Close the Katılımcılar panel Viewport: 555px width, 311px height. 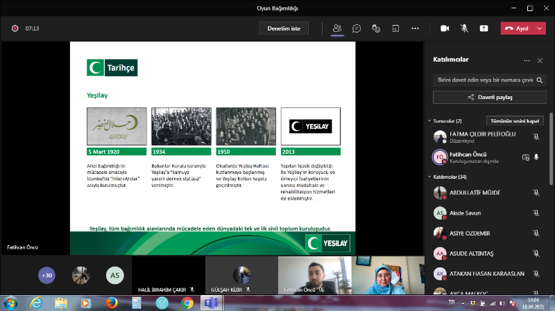click(540, 60)
